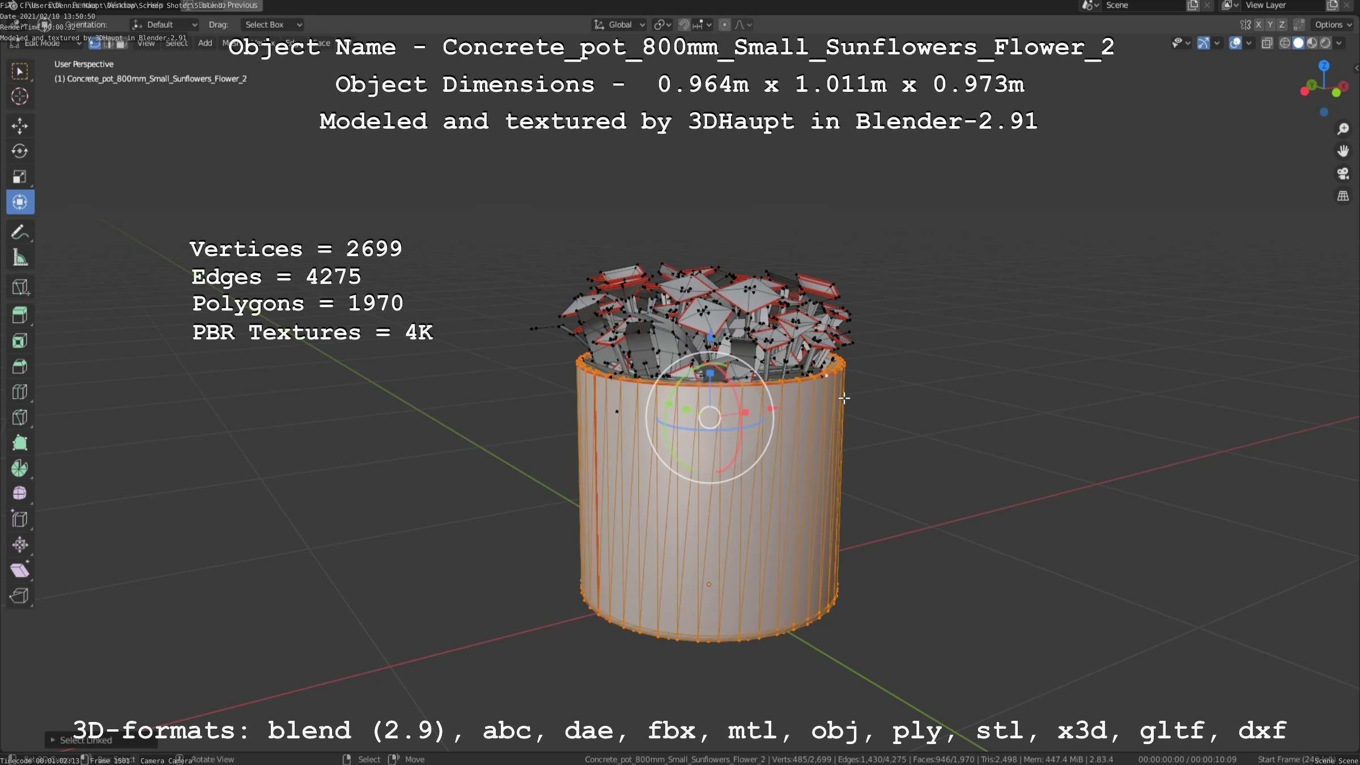Image resolution: width=1360 pixels, height=765 pixels.
Task: Select the Loop Cut tool
Action: (x=20, y=392)
